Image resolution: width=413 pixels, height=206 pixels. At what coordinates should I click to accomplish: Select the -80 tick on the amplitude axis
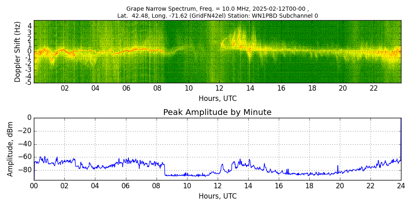(24, 170)
